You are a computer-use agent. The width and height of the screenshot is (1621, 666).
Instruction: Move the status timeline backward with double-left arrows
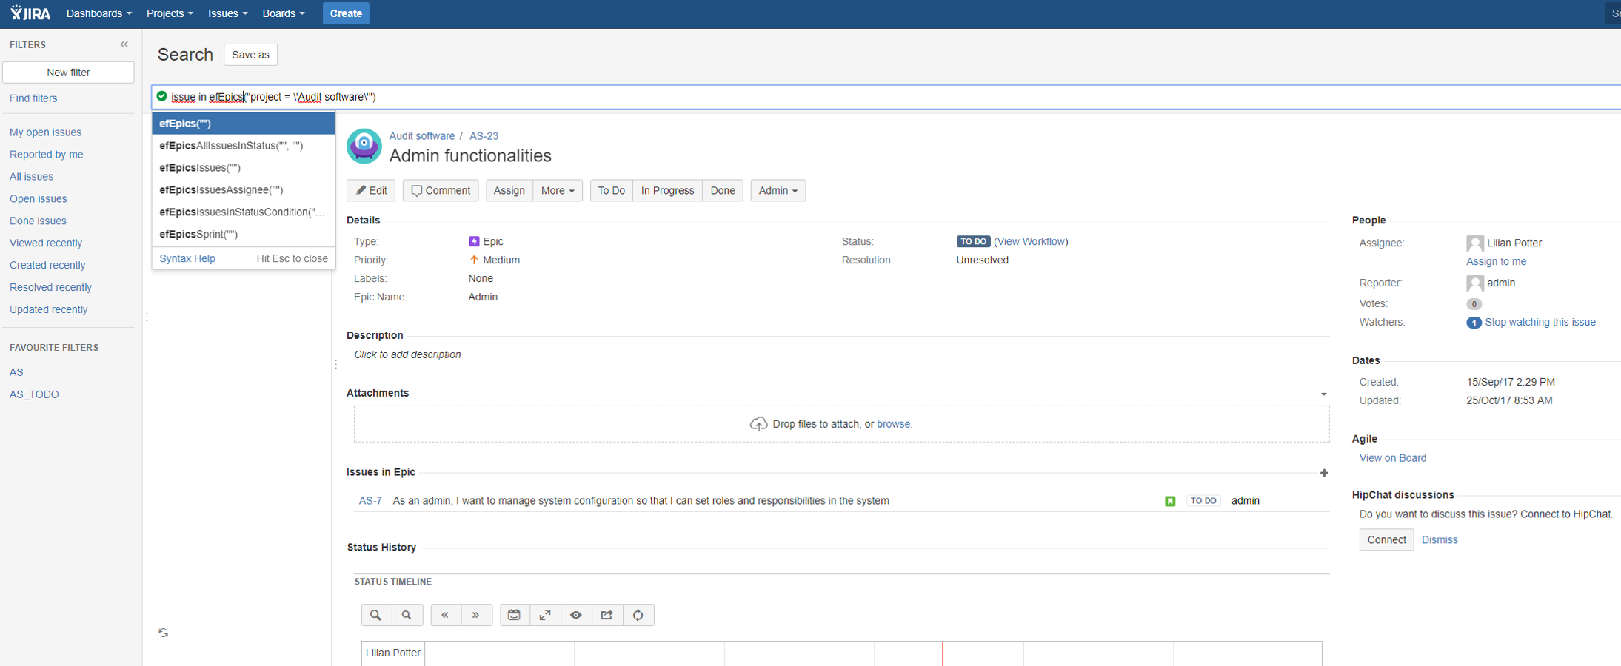coord(445,615)
